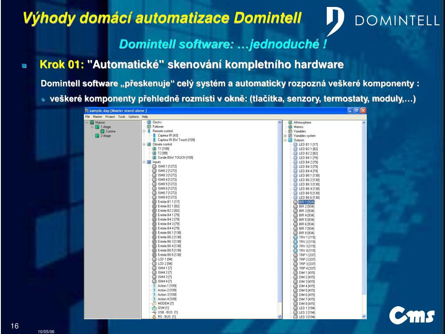This screenshot has height=334, width=445.
Task: Click the Follower icon
Action: (149, 127)
